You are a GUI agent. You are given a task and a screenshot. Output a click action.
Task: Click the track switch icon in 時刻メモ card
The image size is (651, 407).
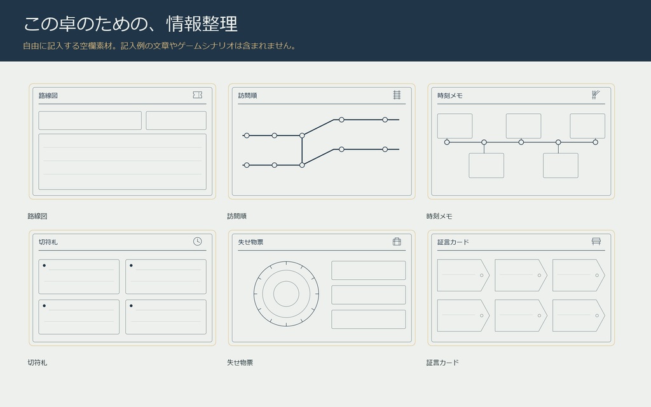(x=596, y=95)
